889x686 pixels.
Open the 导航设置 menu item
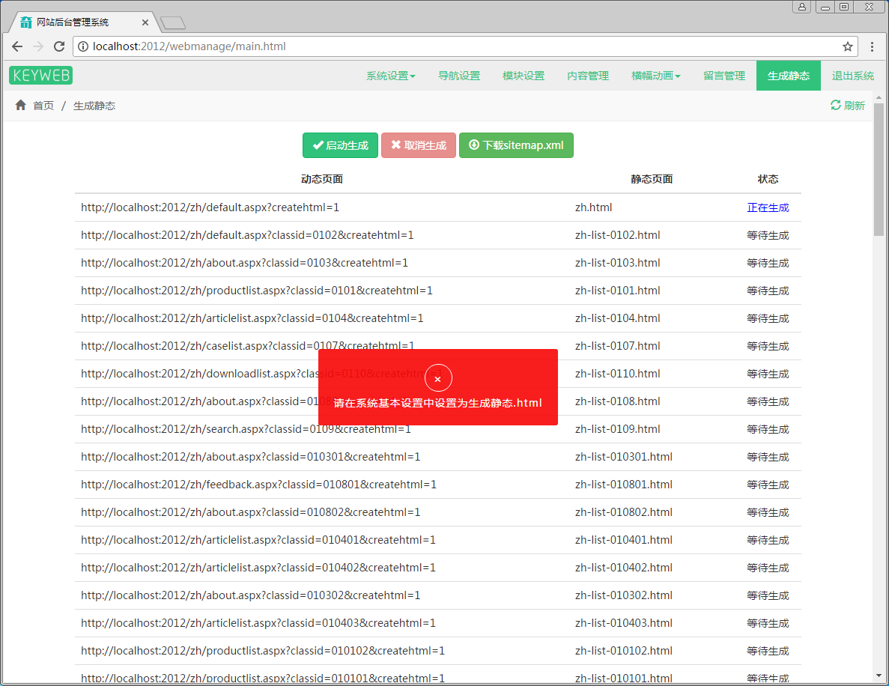click(x=459, y=76)
